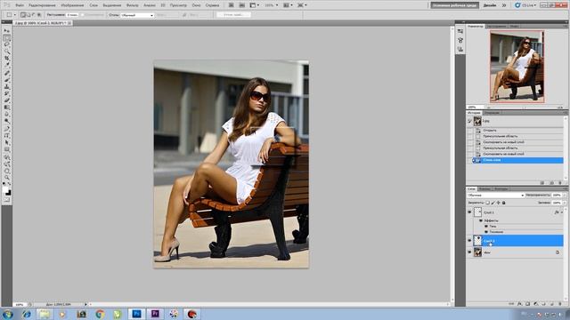Viewport: 570px width, 320px height.
Task: Open the Окно menu
Action: (x=196, y=5)
